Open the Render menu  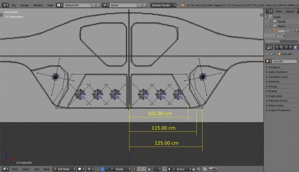click(24, 5)
